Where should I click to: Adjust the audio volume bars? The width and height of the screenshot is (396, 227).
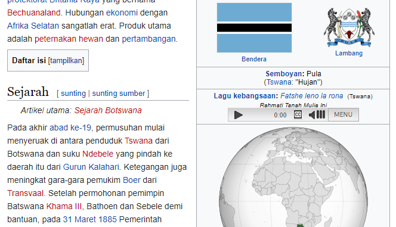click(x=321, y=114)
